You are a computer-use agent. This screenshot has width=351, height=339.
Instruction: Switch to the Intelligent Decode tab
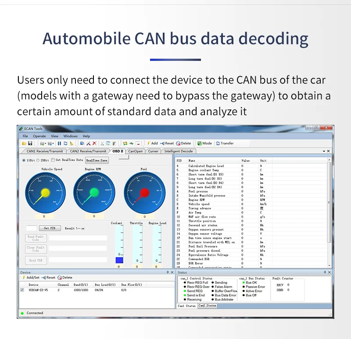coord(178,151)
